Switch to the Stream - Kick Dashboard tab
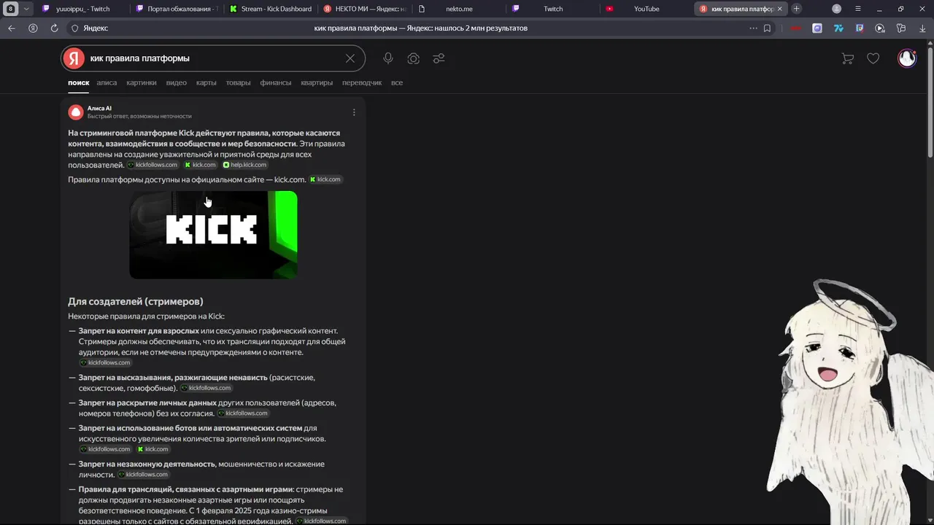The image size is (934, 525). tap(269, 9)
